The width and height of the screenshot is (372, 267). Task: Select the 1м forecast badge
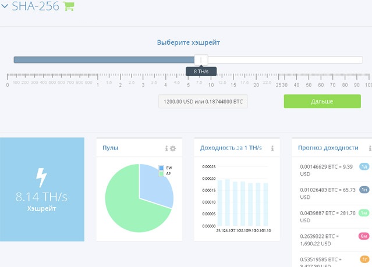tap(364, 213)
